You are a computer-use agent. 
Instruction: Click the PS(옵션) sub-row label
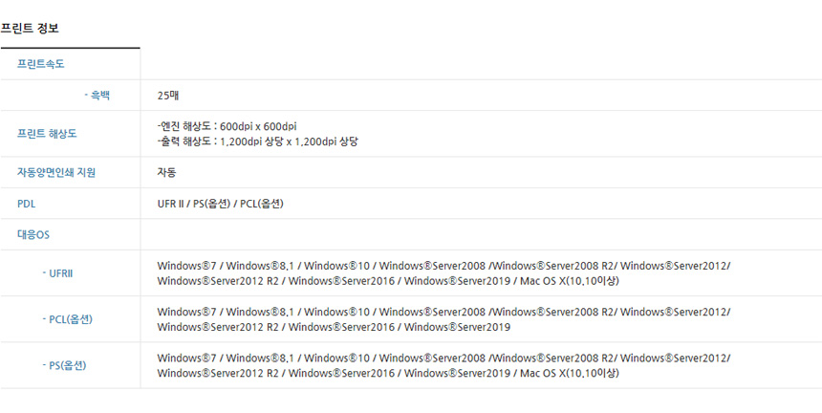pos(64,365)
